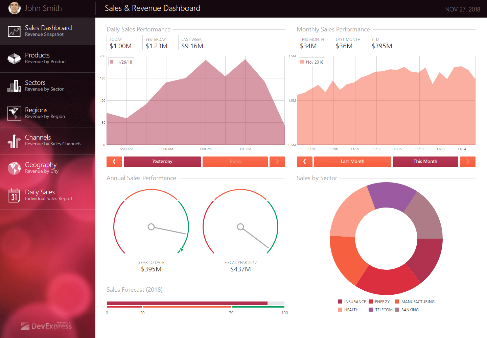
Task: Advance month using right chevron
Action: point(468,162)
